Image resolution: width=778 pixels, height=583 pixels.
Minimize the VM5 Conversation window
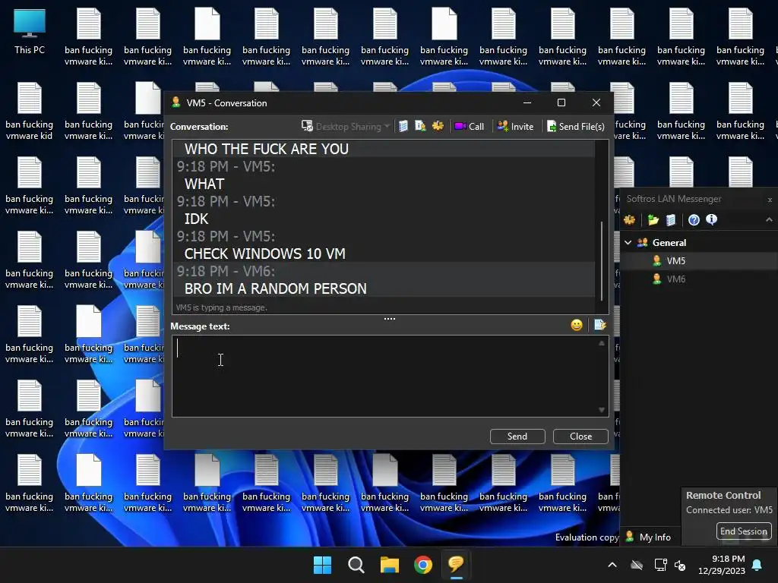[527, 102]
